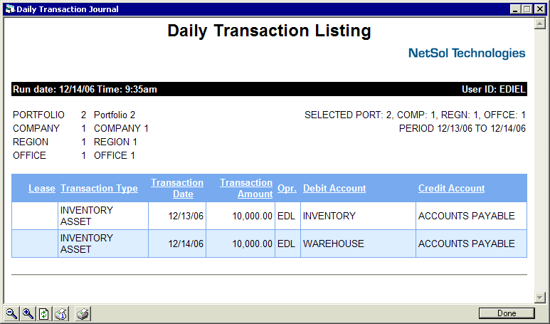Image resolution: width=550 pixels, height=324 pixels.
Task: Click the zoom in magnifier icon
Action: coord(28,314)
